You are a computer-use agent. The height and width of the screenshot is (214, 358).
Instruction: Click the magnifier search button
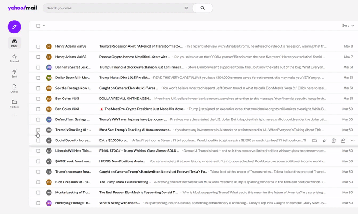point(203,8)
